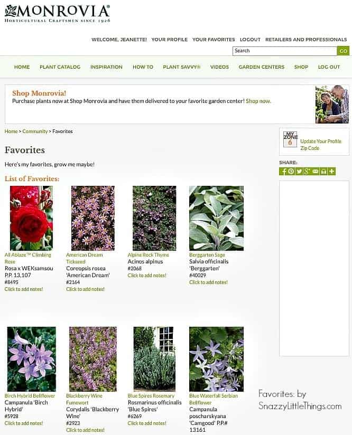Open Retailers and Professionals link
Viewport: 352px width, 435px height.
[306, 40]
